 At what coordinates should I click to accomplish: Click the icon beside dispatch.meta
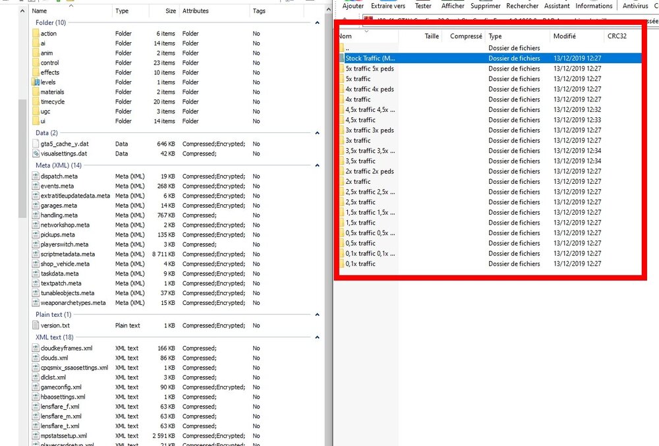(x=36, y=177)
